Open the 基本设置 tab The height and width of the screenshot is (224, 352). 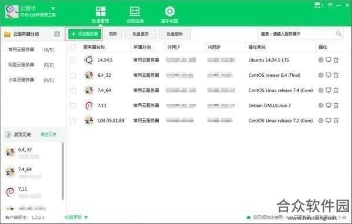170,14
